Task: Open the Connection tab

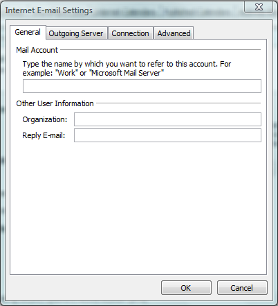Action: (131, 33)
